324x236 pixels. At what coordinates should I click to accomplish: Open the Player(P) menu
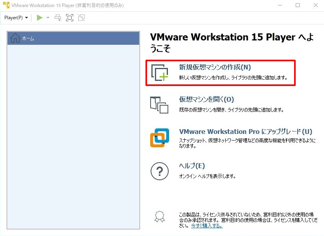point(16,18)
